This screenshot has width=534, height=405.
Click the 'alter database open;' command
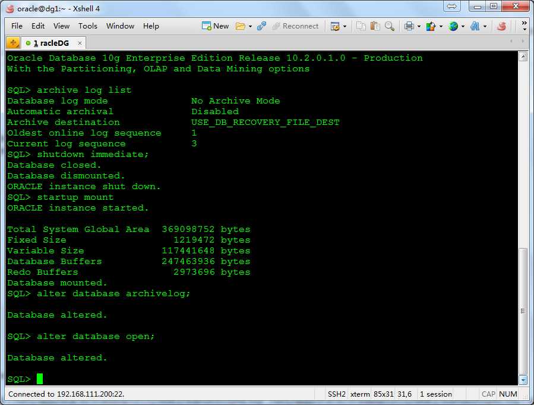click(96, 337)
